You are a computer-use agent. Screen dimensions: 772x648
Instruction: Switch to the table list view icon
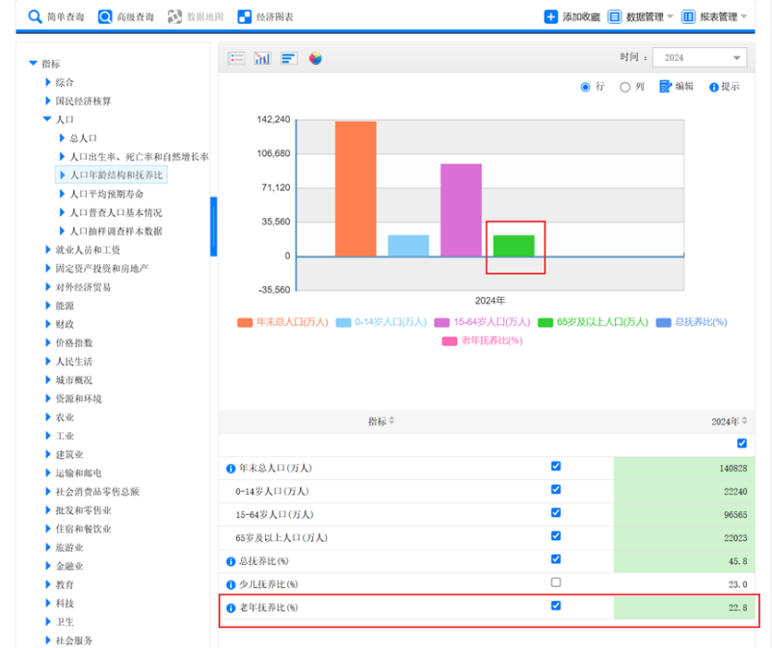coord(236,59)
